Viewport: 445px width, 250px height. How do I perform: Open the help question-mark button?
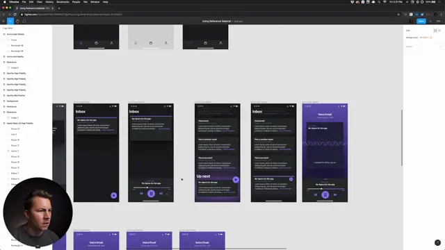click(437, 242)
